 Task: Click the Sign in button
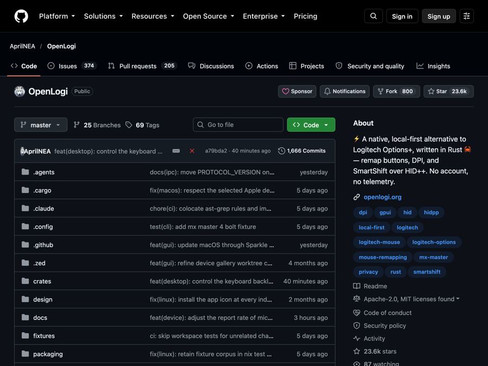coord(402,16)
